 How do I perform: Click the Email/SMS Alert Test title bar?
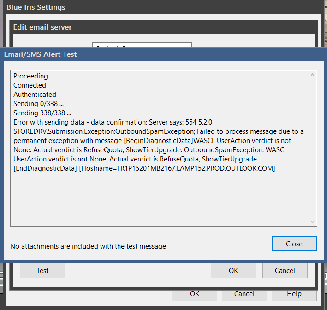tap(163, 54)
